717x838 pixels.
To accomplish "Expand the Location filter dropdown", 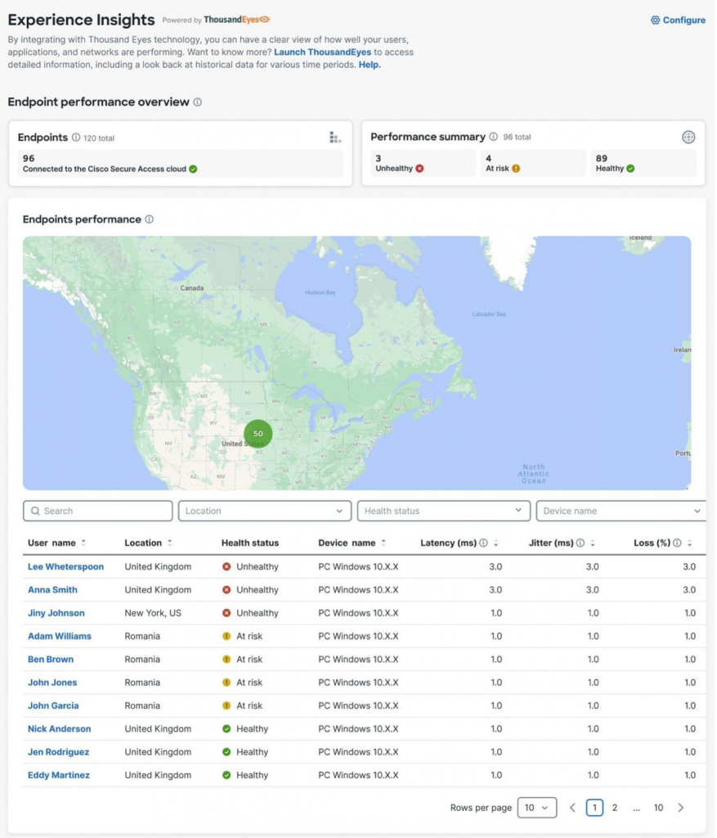I will pos(265,511).
